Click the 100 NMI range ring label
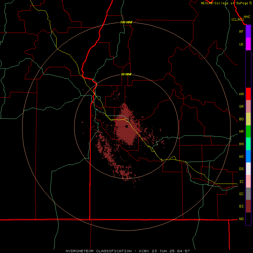 click(126, 22)
